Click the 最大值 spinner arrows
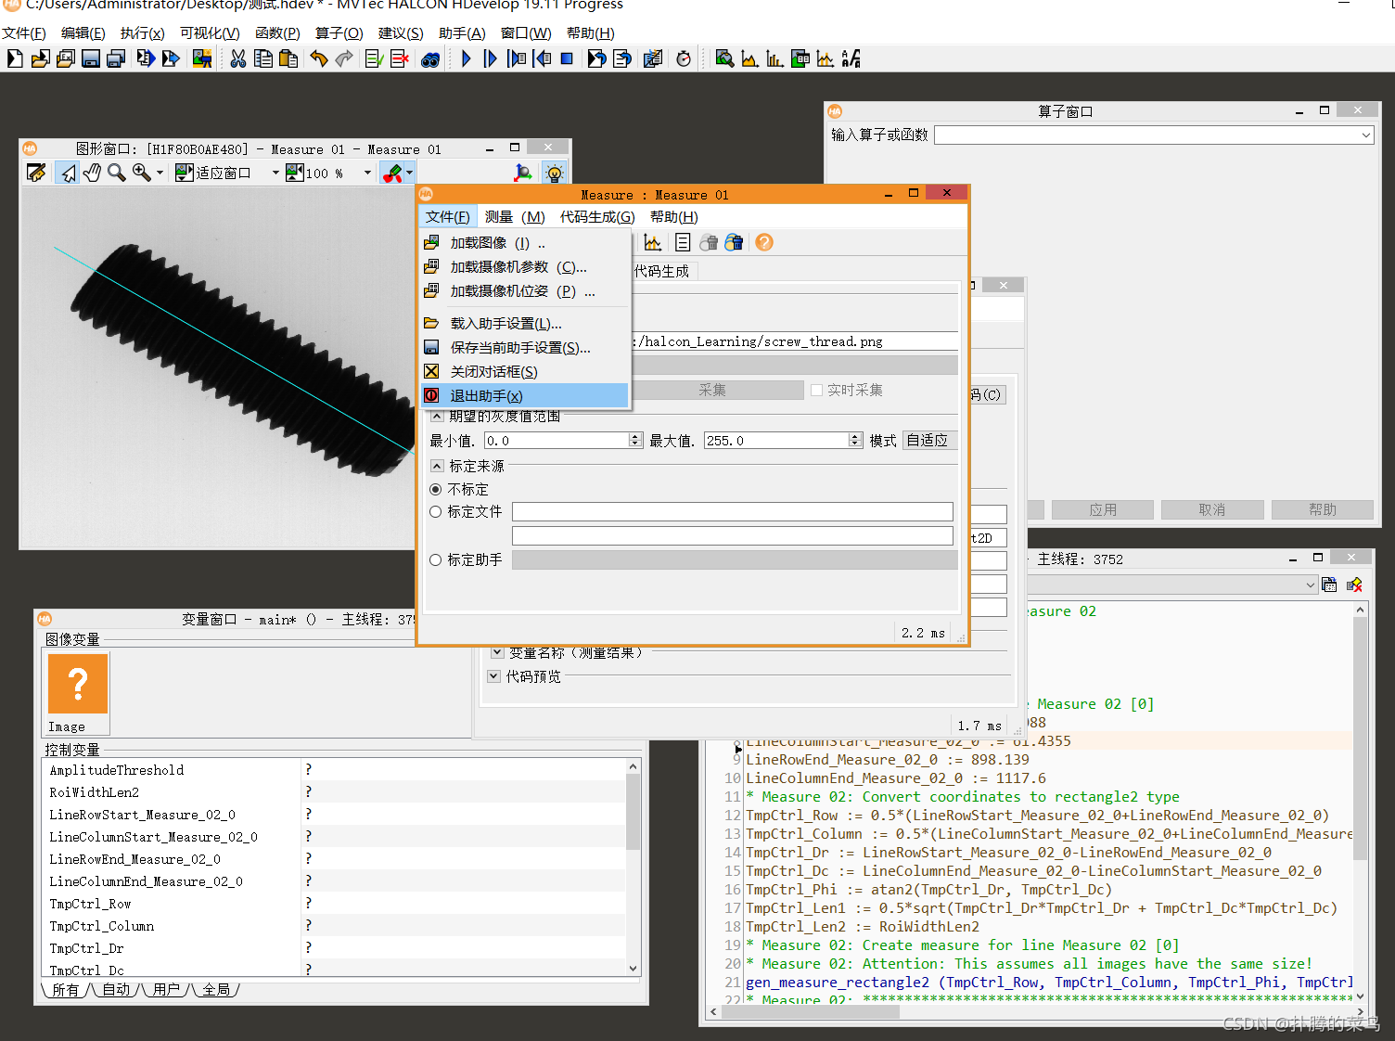The height and width of the screenshot is (1041, 1395). click(x=855, y=440)
